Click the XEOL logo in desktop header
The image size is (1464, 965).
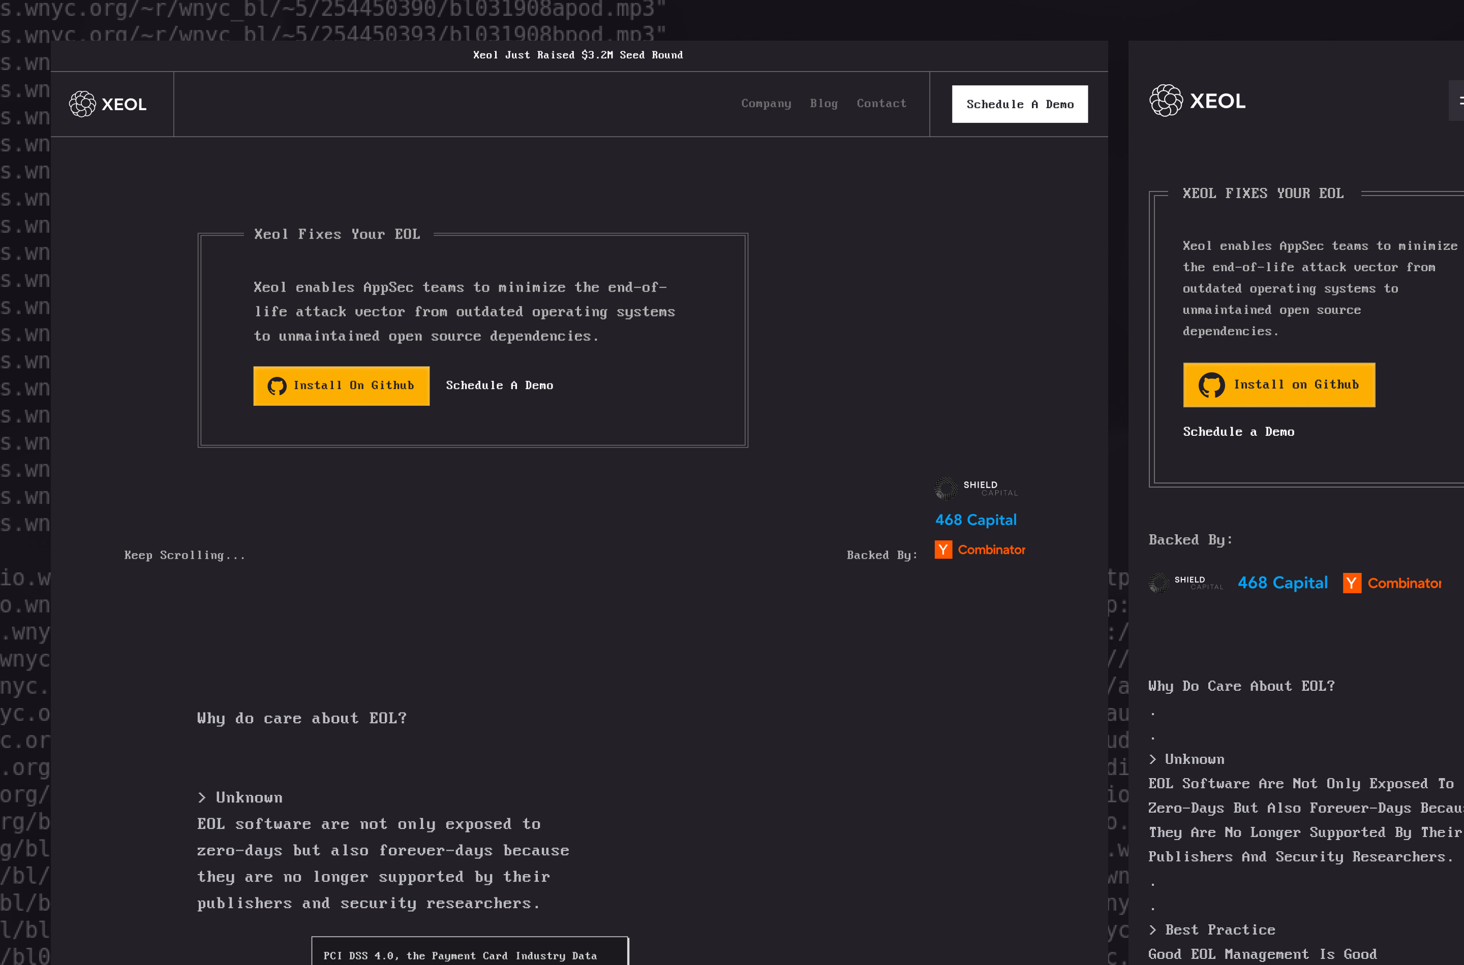pos(108,104)
